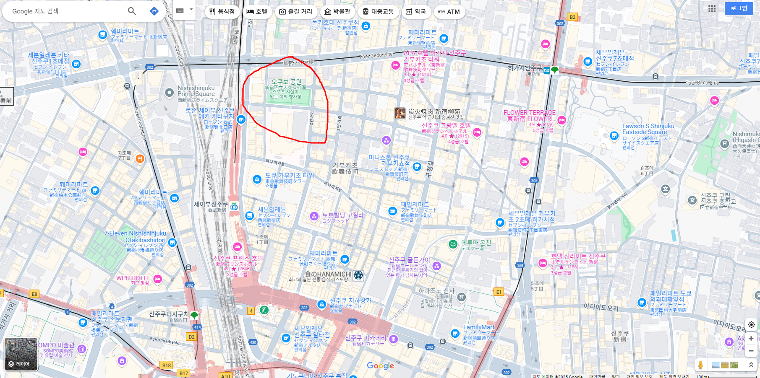Click the 신주쿠 구립 중학교 school pin

[x=692, y=200]
